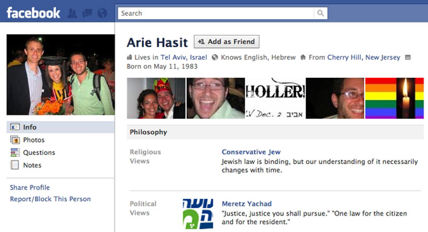Click the birthday calendar icon
The width and height of the screenshot is (428, 232).
tap(408, 57)
